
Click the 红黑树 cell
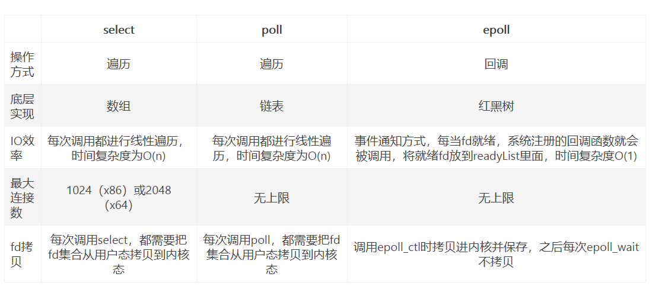click(497, 106)
